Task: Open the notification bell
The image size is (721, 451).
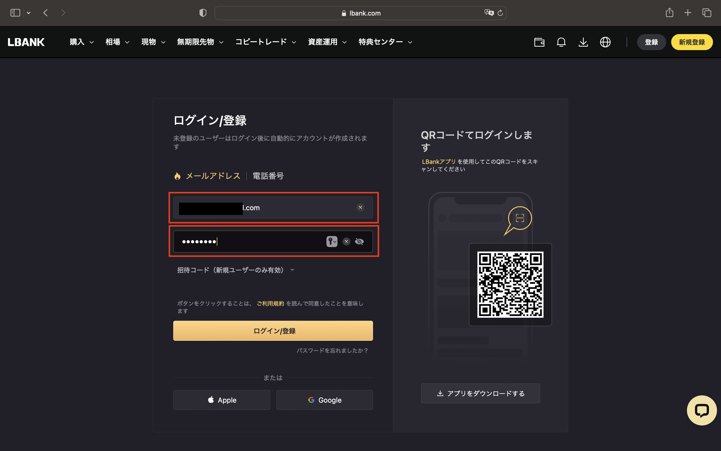Action: (561, 42)
